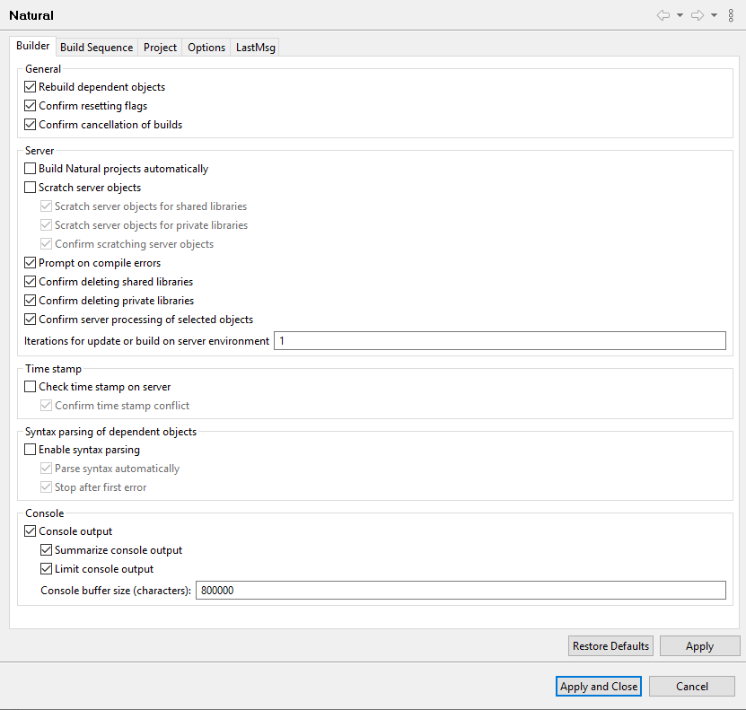The image size is (746, 710).
Task: Select the Options tab
Action: click(x=206, y=48)
